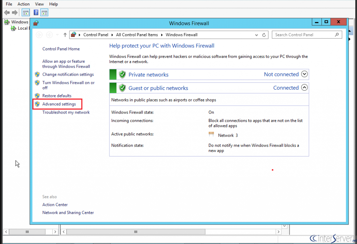Screen dimensions: 357x244
Task: Click the back arrow in the MMC toolbar
Action: 7,13
